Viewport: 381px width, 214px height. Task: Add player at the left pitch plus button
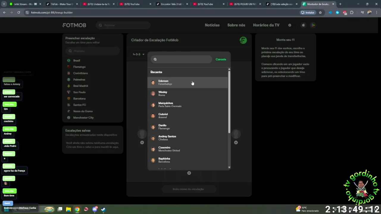tap(142, 143)
